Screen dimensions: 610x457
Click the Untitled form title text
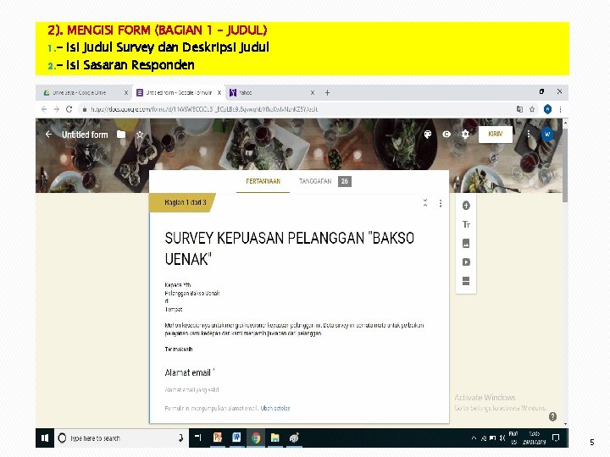click(x=85, y=135)
